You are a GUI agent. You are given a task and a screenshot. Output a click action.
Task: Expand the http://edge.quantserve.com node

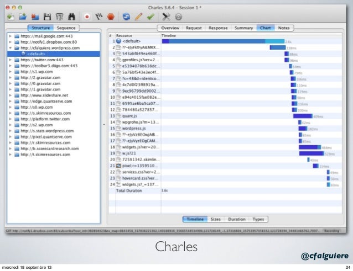[x=10, y=101]
